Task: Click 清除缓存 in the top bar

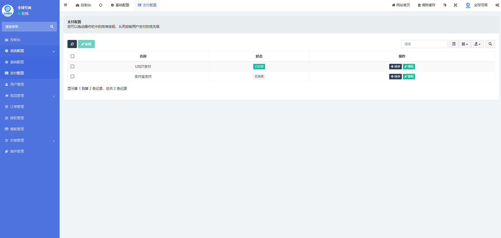Action: (426, 5)
